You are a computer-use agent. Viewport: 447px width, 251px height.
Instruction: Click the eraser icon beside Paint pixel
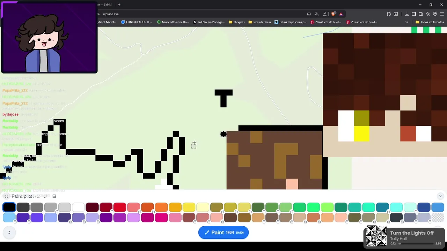(54, 196)
